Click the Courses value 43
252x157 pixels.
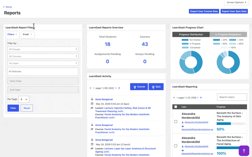145,44
